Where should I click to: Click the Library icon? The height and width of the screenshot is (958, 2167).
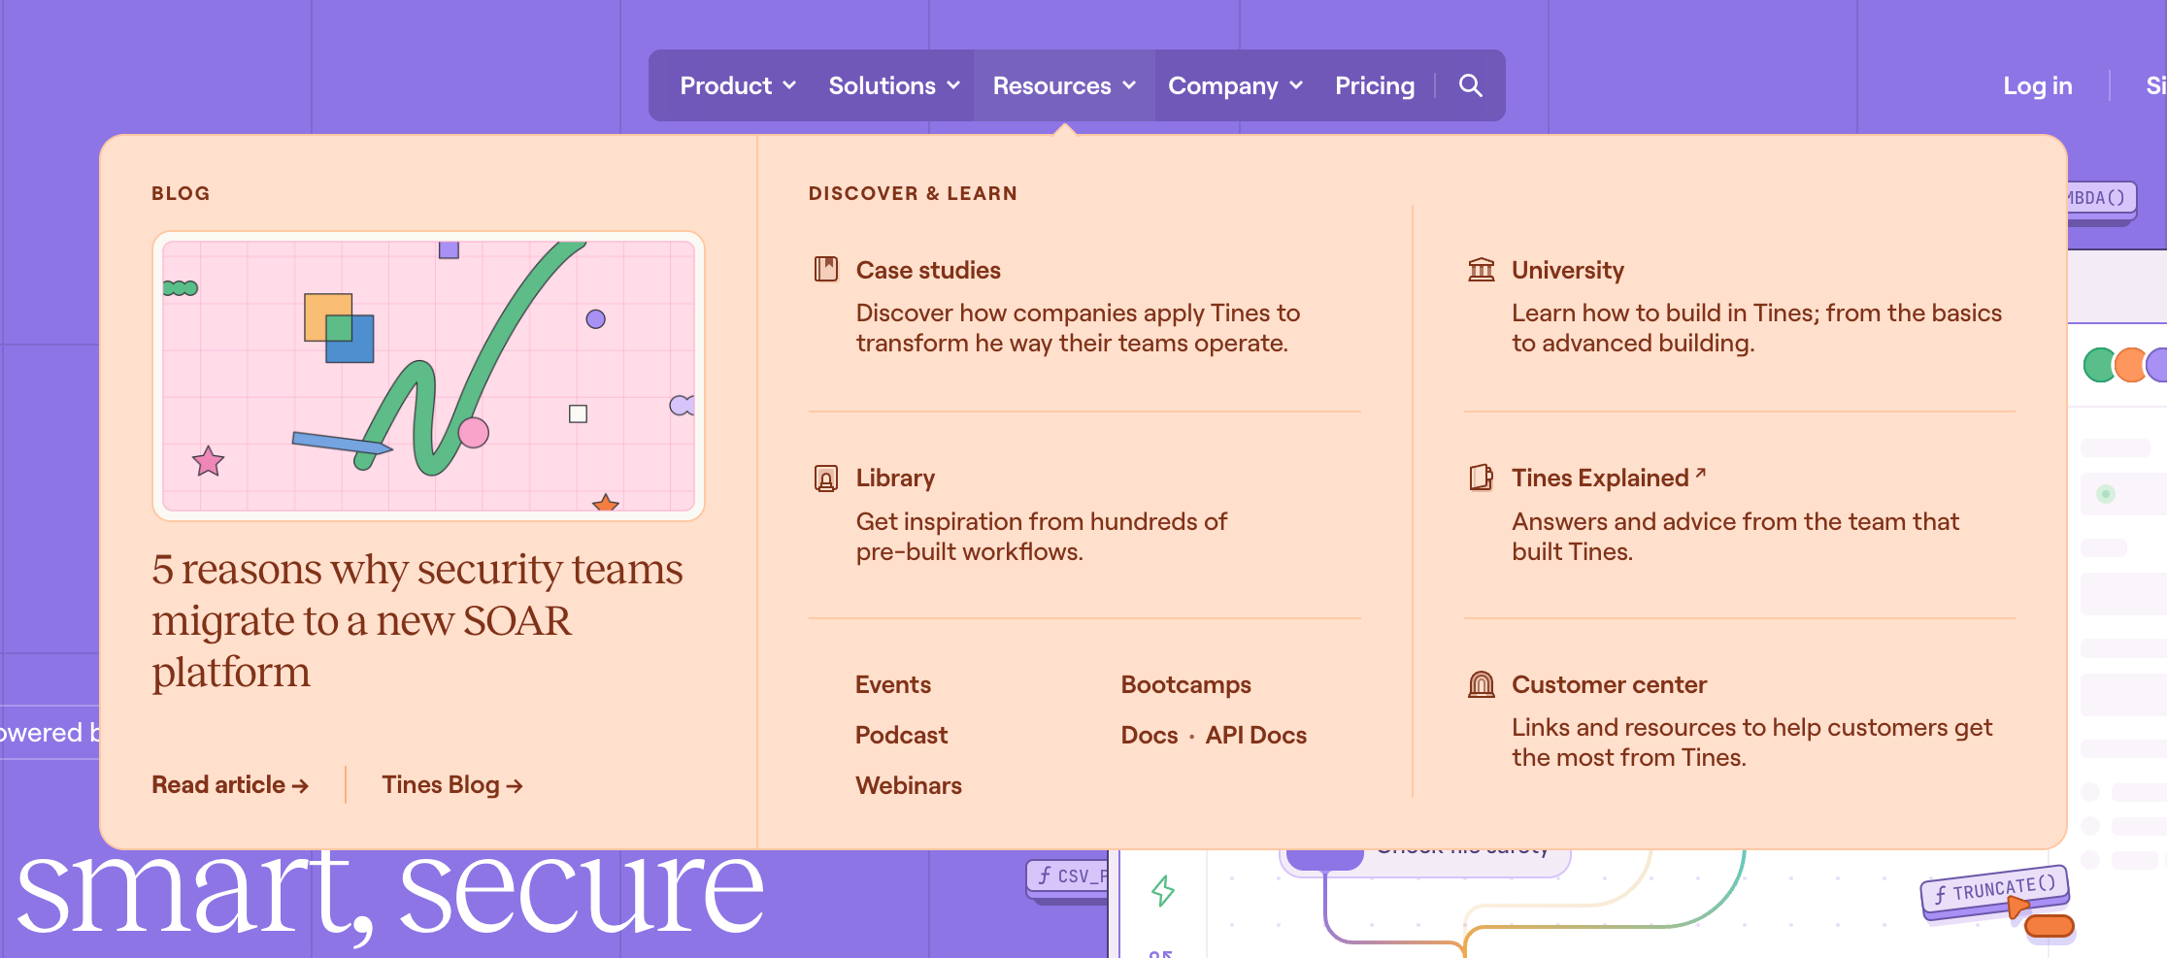(x=825, y=478)
